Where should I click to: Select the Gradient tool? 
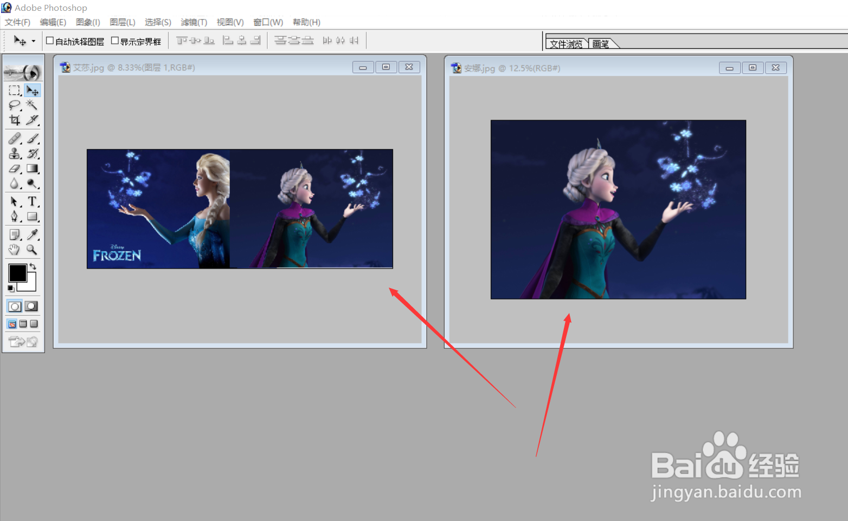tap(33, 168)
